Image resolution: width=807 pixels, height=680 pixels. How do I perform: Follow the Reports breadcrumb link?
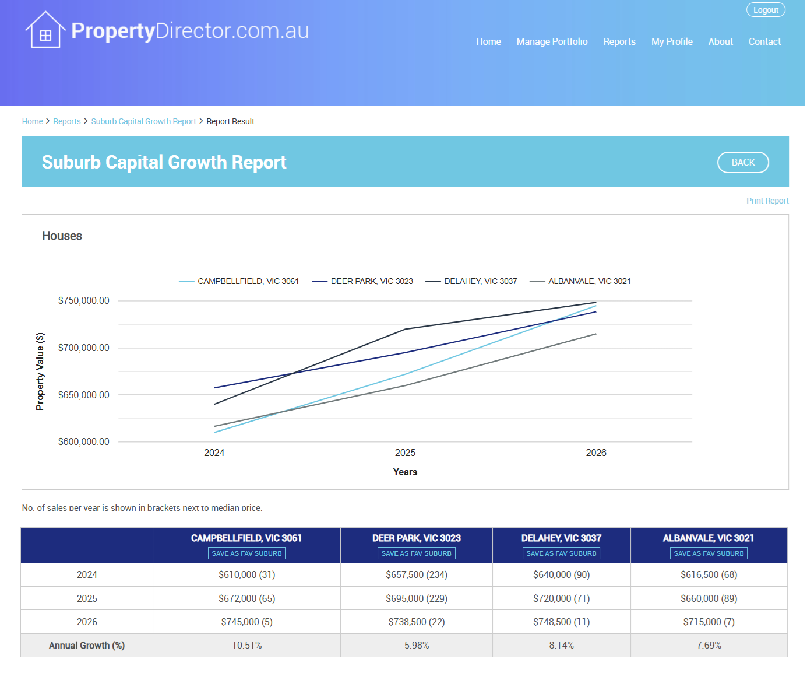[67, 121]
